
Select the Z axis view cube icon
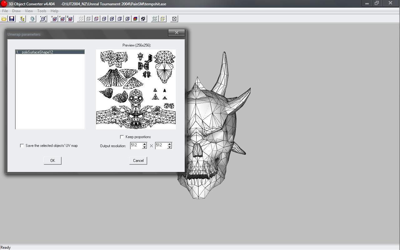[x=70, y=19]
